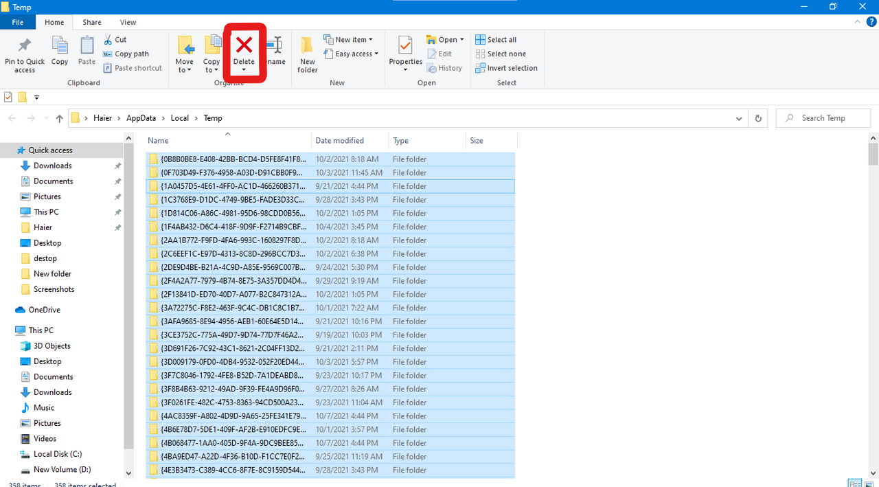Click Local in the address breadcrumb
879x487 pixels.
tap(180, 118)
